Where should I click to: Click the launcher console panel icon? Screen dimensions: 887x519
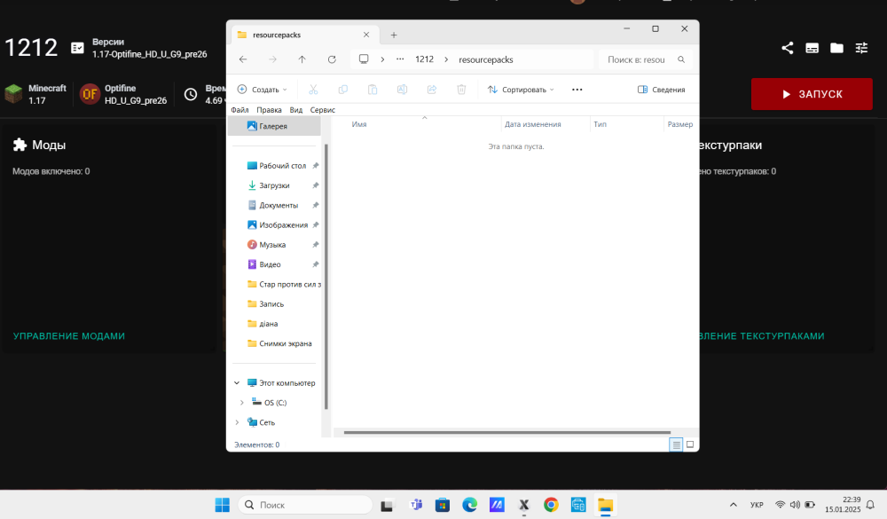(812, 48)
